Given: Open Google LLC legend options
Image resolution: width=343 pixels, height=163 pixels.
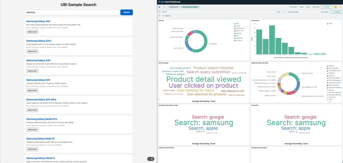Looking at the screenshot, I should 331,73.
